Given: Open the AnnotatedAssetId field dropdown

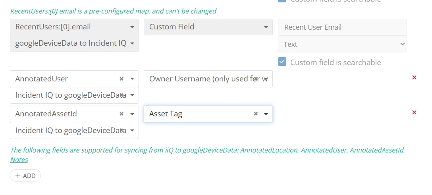Looking at the screenshot, I should coord(132,114).
